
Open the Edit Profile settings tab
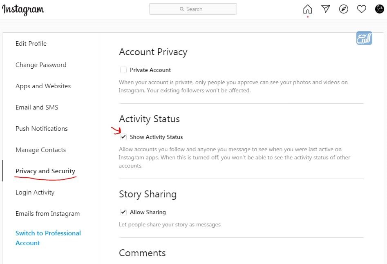(31, 43)
